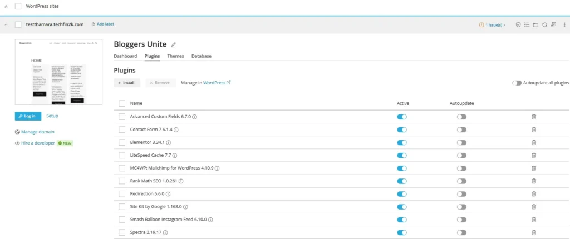Viewport: 570px width, 239px height.
Task: Open the Themes tab
Action: [175, 56]
